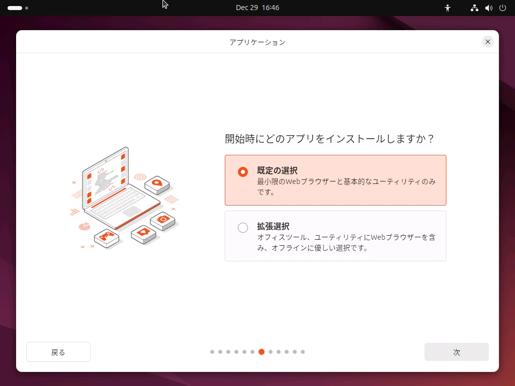
Task: Choose the 拡張選択 option card
Action: (335, 236)
